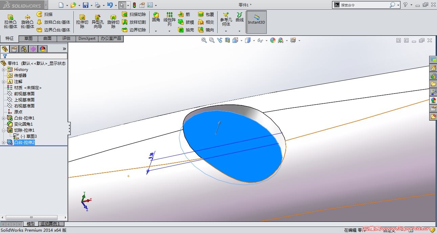Open the ConfigurationManager tab icon
Screen dimensions: 437x233
point(24,49)
